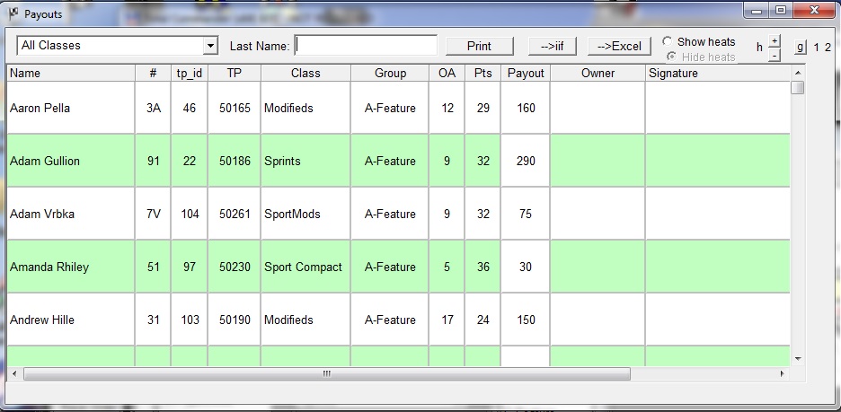This screenshot has height=412, width=841.
Task: Select the Adam Gullion row
Action: (x=45, y=162)
